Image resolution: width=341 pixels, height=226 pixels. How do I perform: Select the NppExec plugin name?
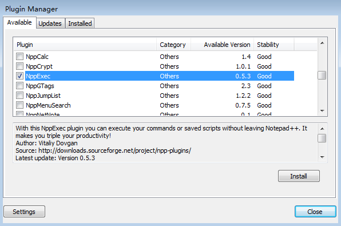pos(38,76)
